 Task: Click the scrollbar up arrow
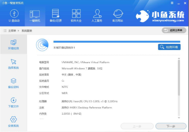click(179, 58)
